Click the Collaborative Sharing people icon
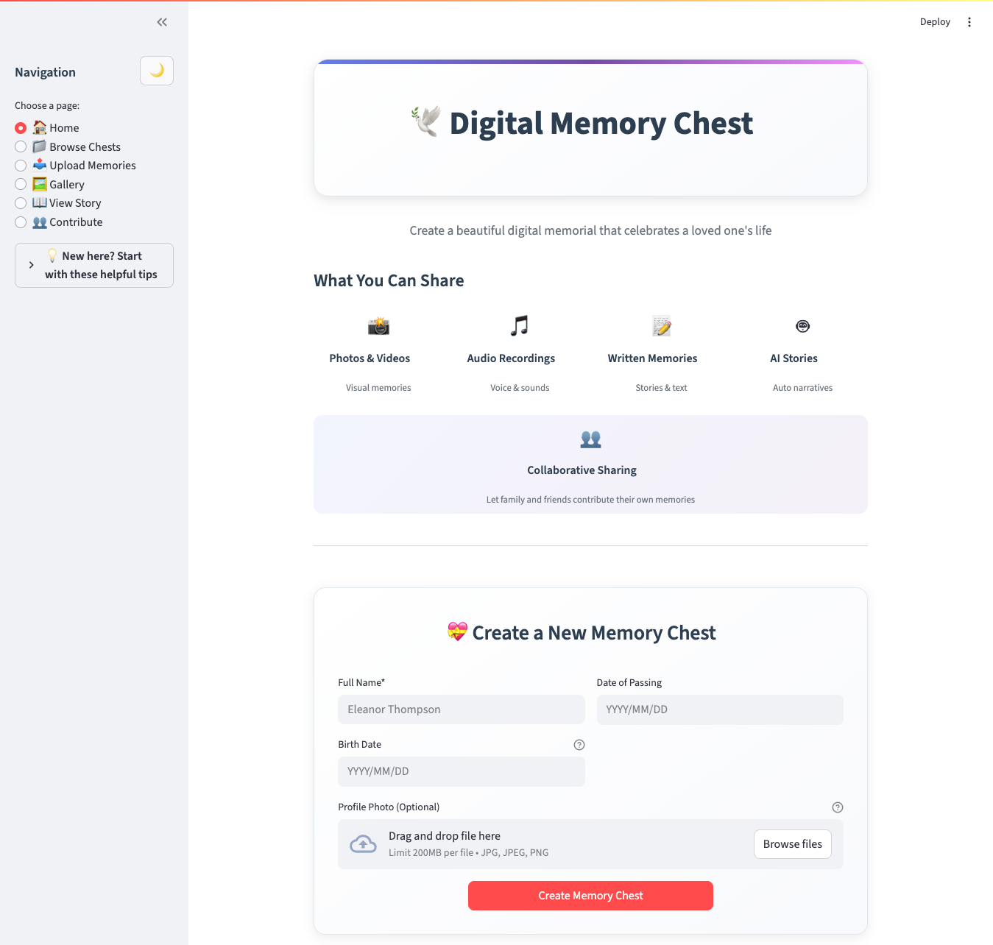 coord(590,439)
